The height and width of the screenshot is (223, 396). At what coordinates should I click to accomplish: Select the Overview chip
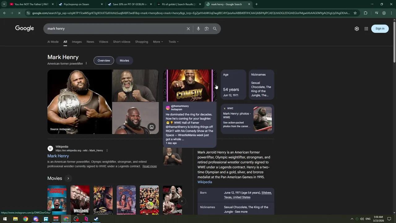104,60
